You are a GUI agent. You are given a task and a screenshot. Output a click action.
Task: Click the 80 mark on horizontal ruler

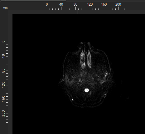(75, 4)
